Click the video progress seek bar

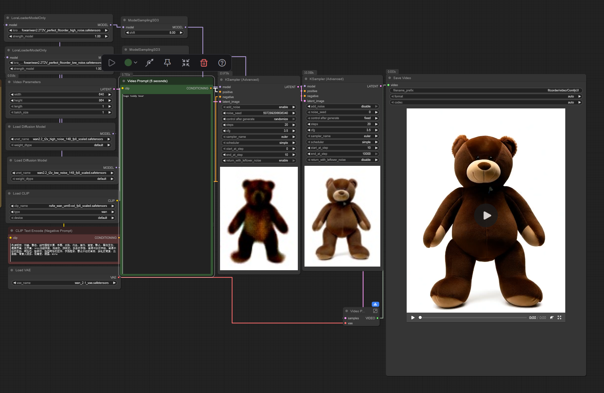click(472, 318)
